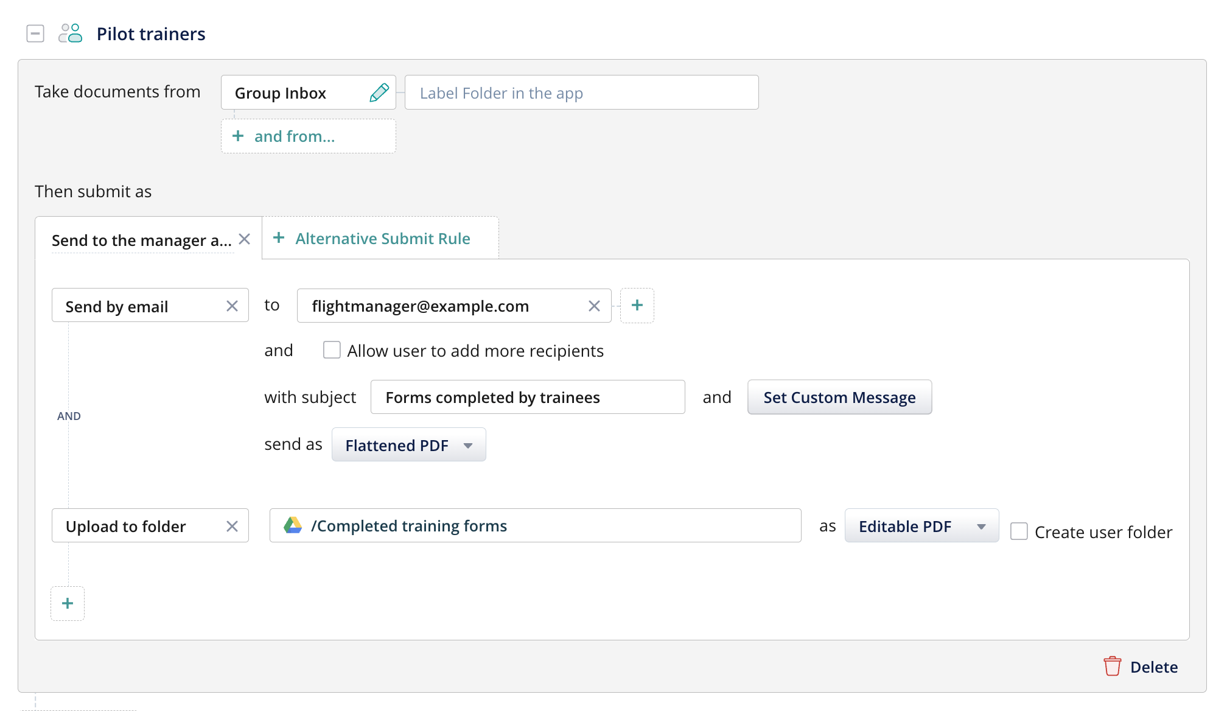This screenshot has height=711, width=1227.
Task: Click the Google Drive folder icon
Action: pos(293,525)
